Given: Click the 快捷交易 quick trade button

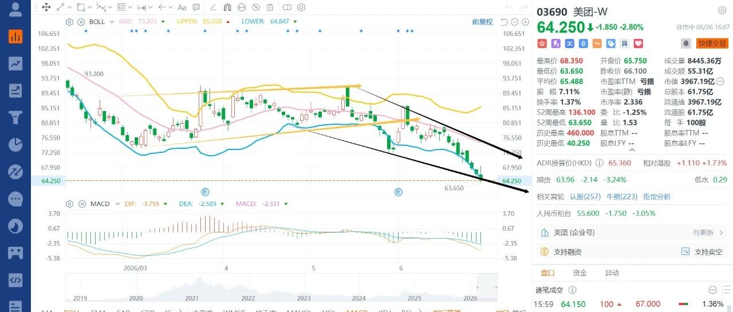Looking at the screenshot, I should click(x=712, y=44).
